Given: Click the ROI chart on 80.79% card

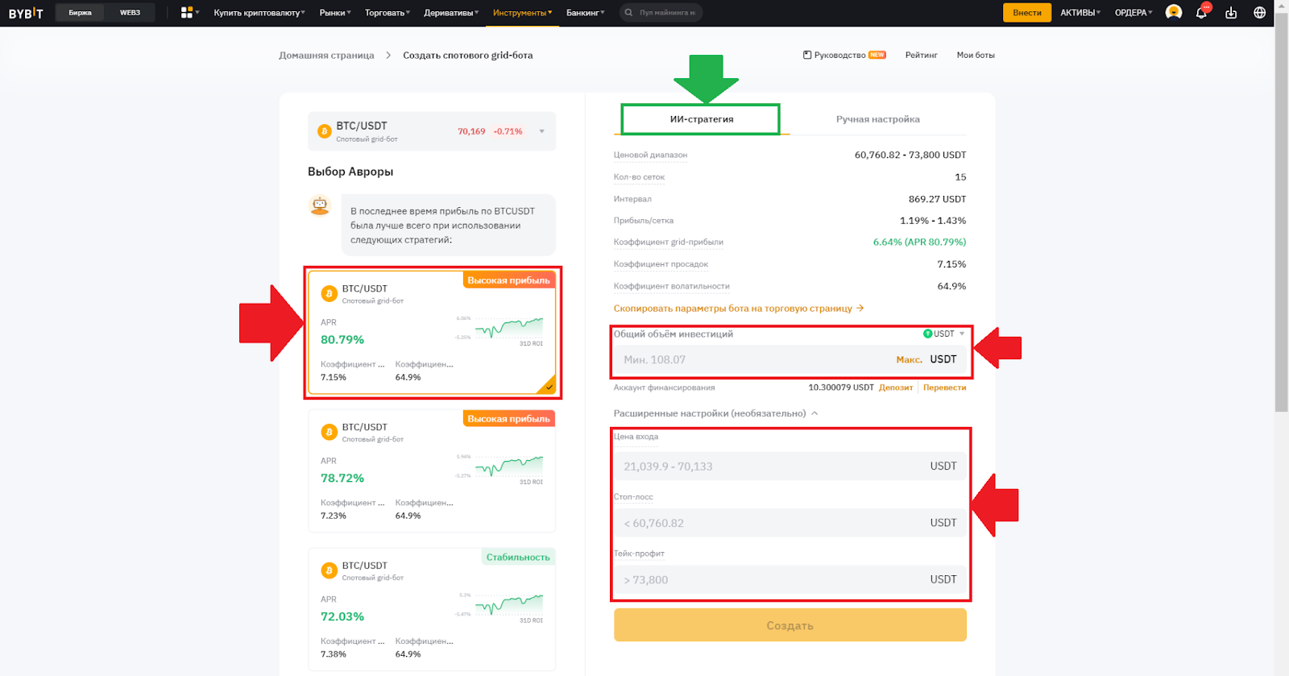Looking at the screenshot, I should pyautogui.click(x=508, y=328).
